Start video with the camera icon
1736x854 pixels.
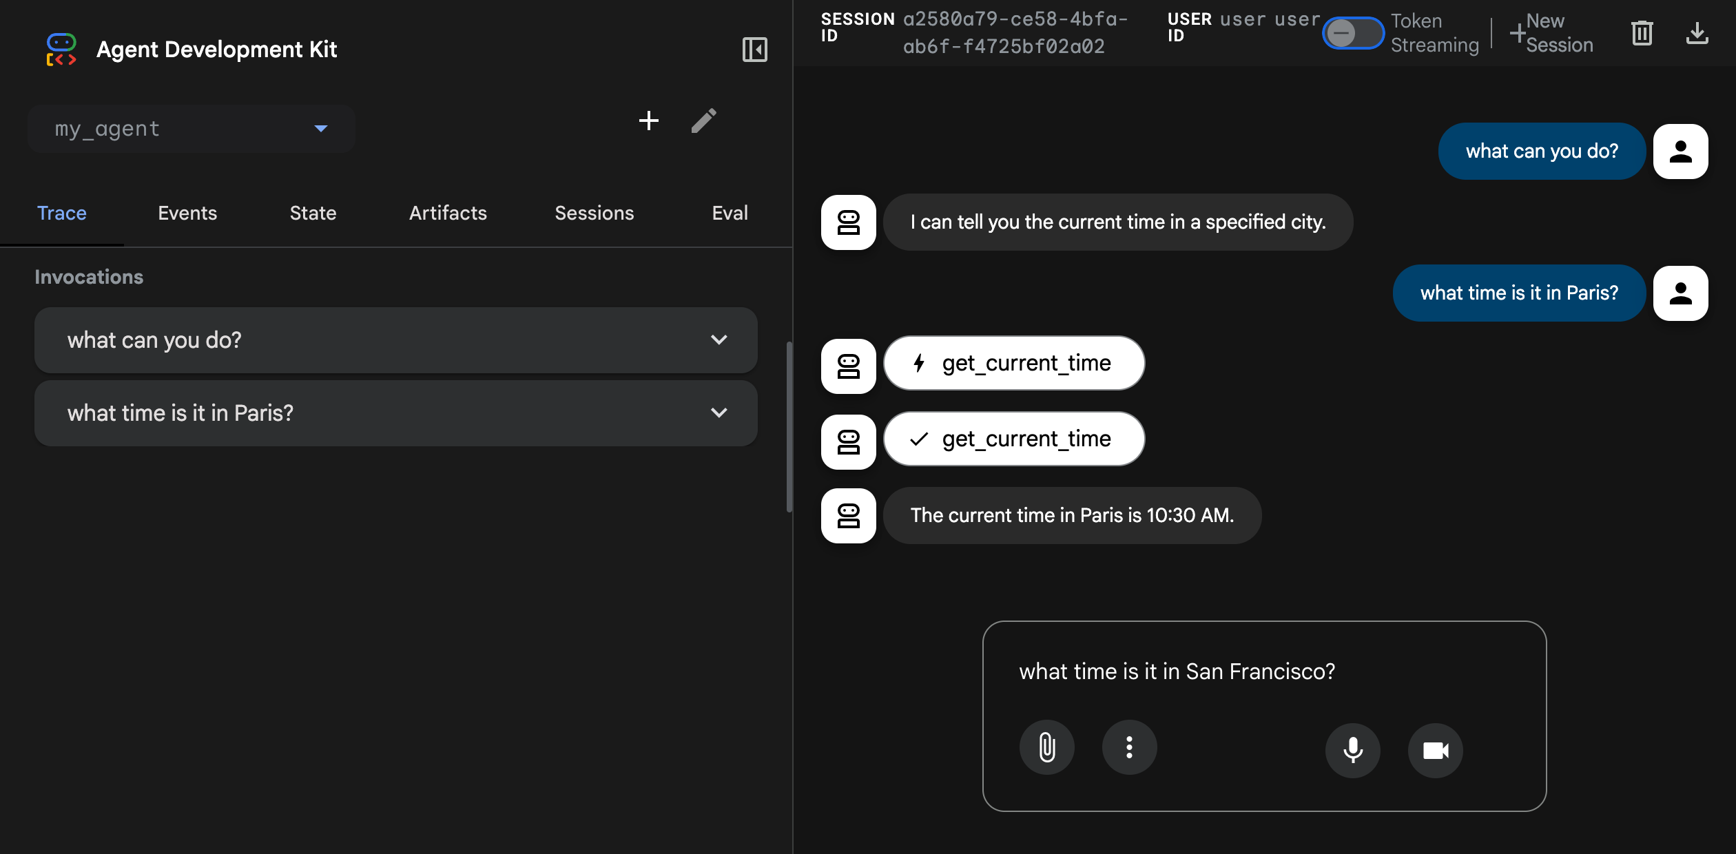1436,750
